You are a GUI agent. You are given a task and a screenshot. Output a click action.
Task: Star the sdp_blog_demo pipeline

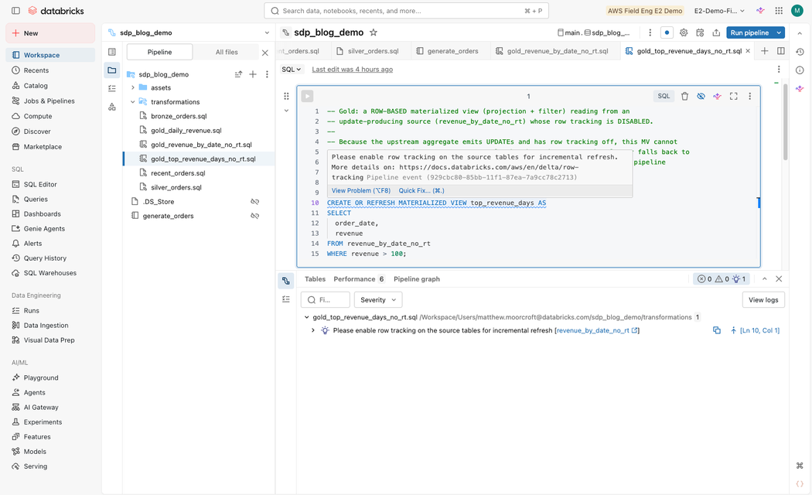(373, 32)
